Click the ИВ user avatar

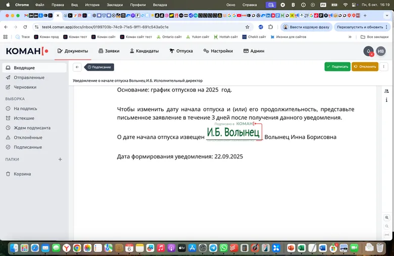(380, 51)
